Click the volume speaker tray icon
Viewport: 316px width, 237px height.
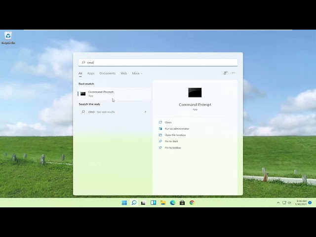289,202
